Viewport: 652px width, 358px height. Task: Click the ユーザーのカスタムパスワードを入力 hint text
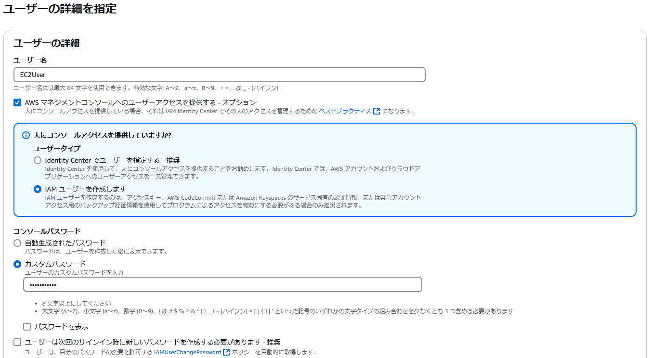click(x=74, y=272)
